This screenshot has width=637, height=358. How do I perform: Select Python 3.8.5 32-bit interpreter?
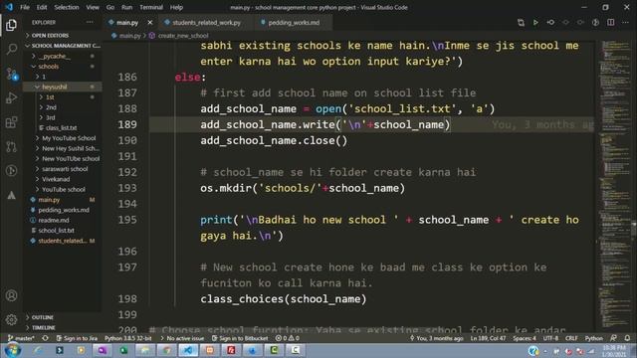click(x=128, y=338)
